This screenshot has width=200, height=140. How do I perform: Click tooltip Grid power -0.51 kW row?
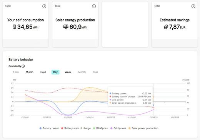pos(130,100)
